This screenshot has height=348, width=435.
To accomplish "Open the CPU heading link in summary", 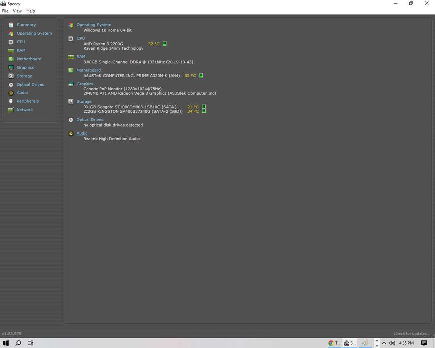I will (x=81, y=38).
